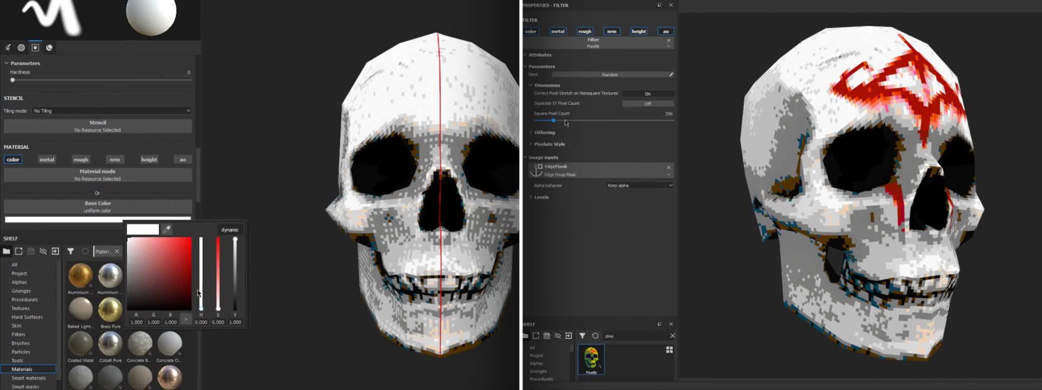The height and width of the screenshot is (390, 1042).
Task: Click the pencil icon next to Random seed
Action: point(671,75)
